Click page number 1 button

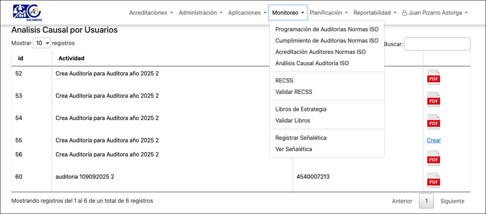click(426, 201)
